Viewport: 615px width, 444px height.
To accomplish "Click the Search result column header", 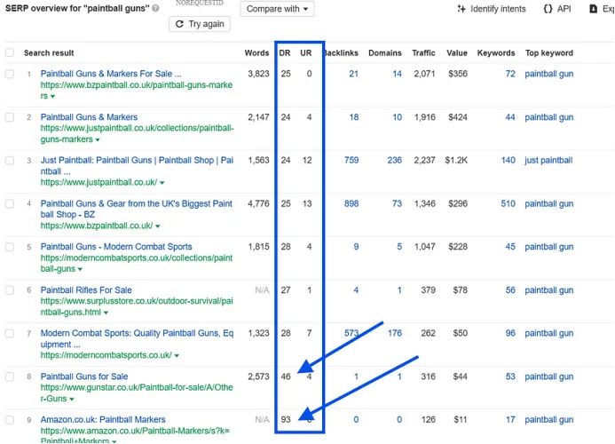I will pyautogui.click(x=49, y=53).
